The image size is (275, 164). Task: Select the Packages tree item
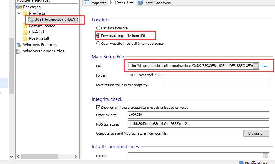[32, 7]
